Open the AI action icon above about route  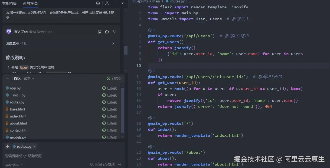[150, 147]
